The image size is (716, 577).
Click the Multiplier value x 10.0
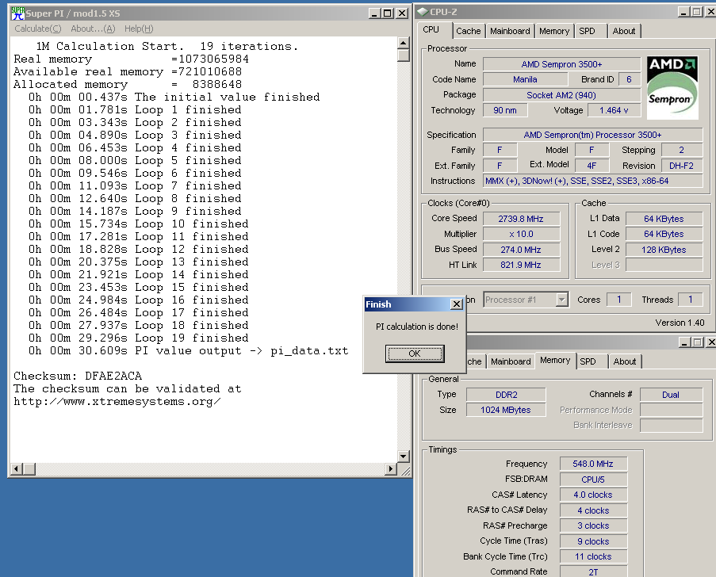pyautogui.click(x=521, y=234)
